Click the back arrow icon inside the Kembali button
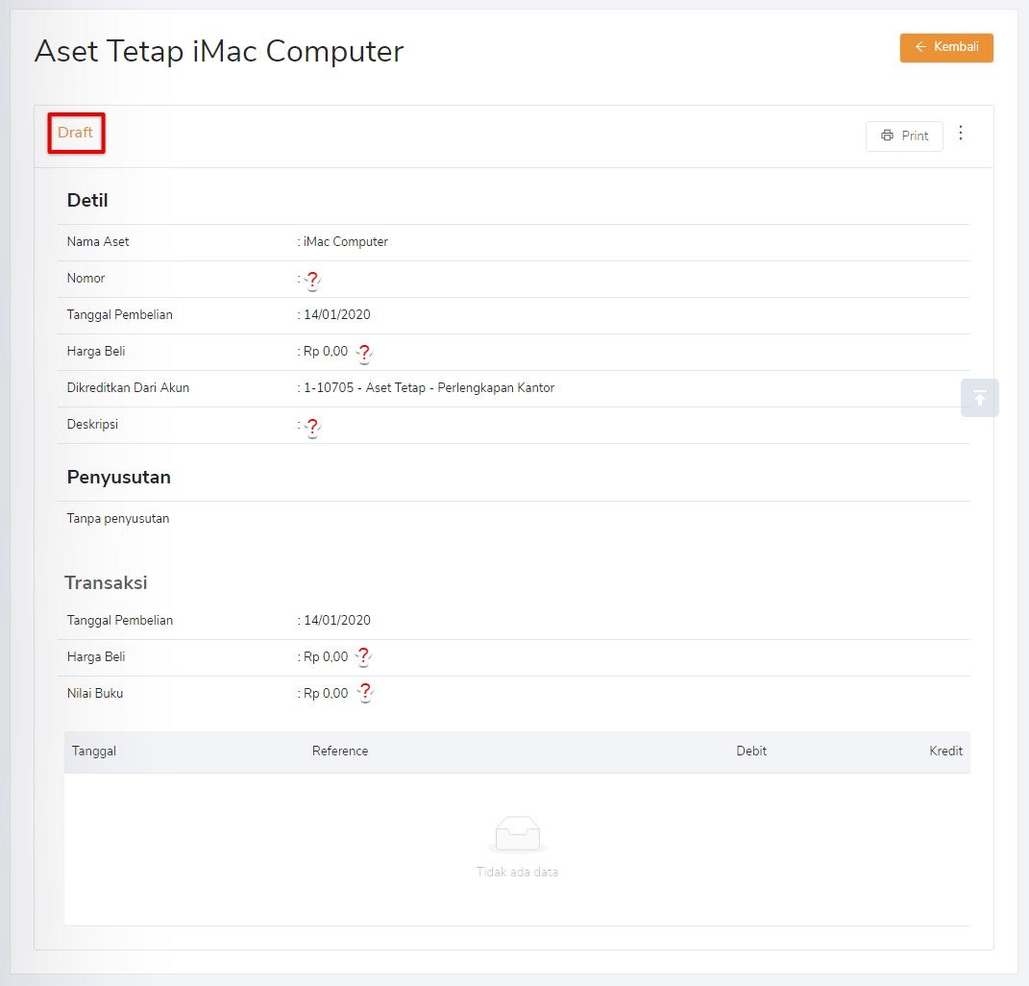Viewport: 1029px width, 986px height. (921, 47)
